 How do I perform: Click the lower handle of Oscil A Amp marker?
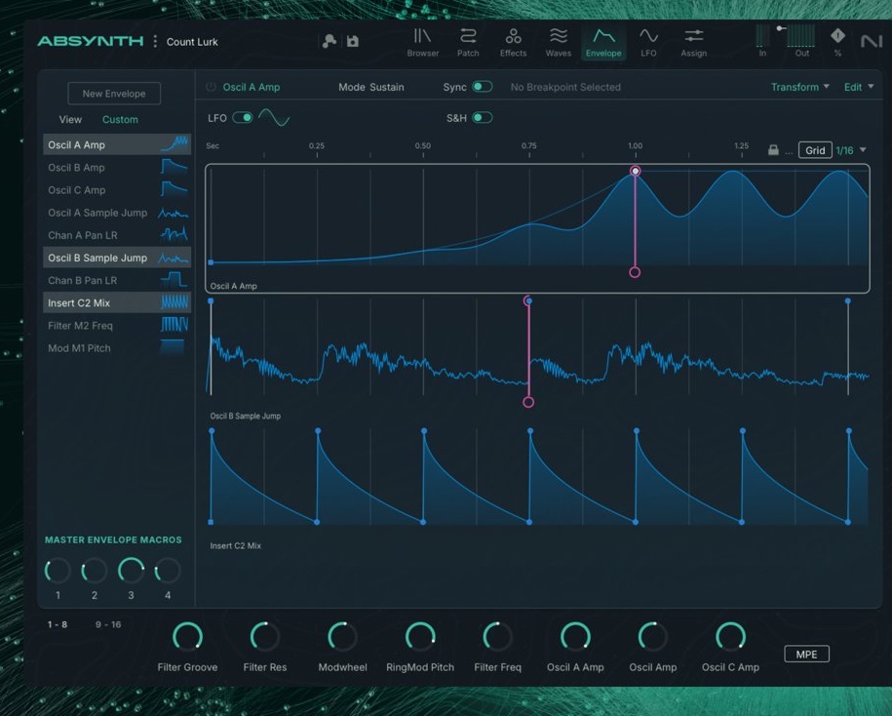point(635,272)
